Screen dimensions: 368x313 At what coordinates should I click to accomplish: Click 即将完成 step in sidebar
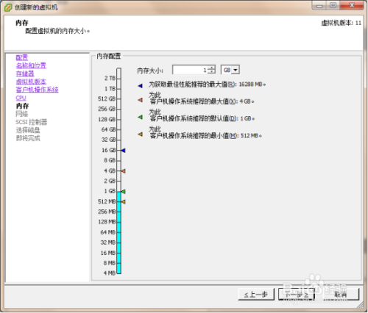tap(28, 138)
